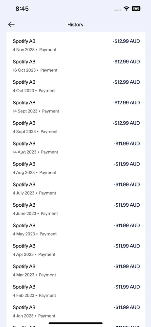
Task: Tap the Wi-Fi status icon
Action: click(x=126, y=9)
